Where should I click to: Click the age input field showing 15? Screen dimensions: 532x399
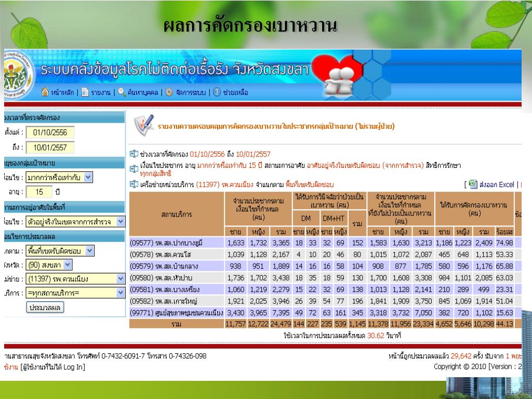pyautogui.click(x=39, y=192)
